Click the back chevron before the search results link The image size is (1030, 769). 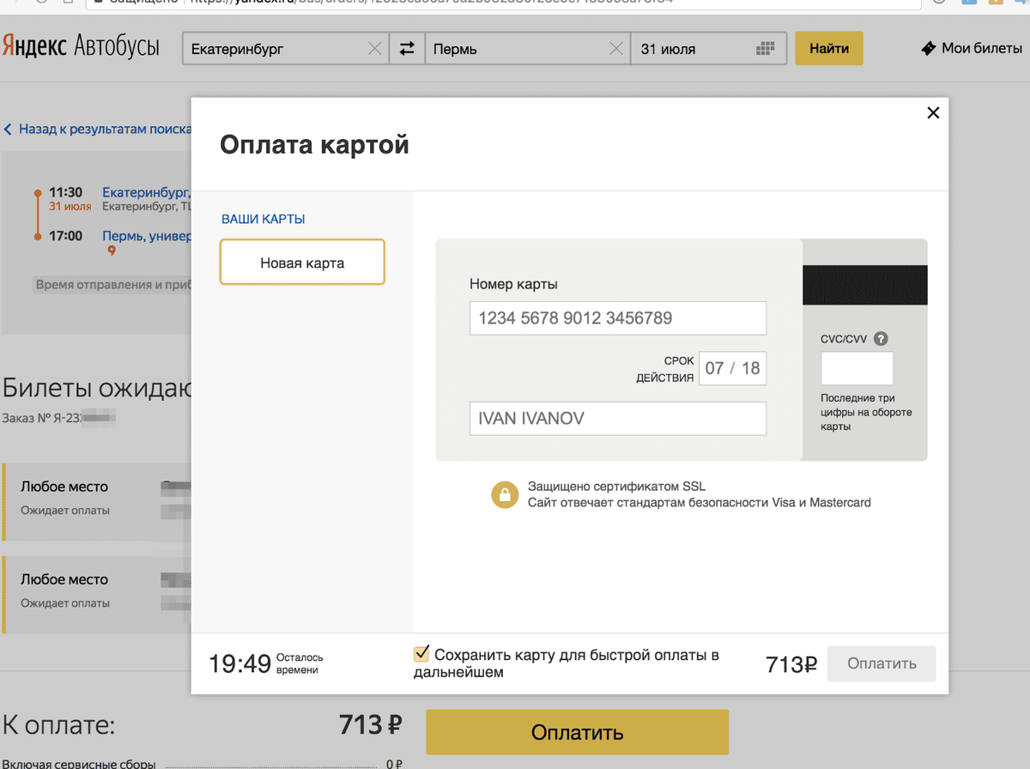[8, 128]
